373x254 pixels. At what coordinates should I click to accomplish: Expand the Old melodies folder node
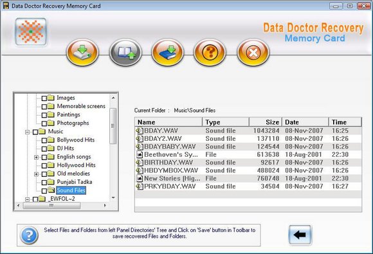(x=36, y=174)
